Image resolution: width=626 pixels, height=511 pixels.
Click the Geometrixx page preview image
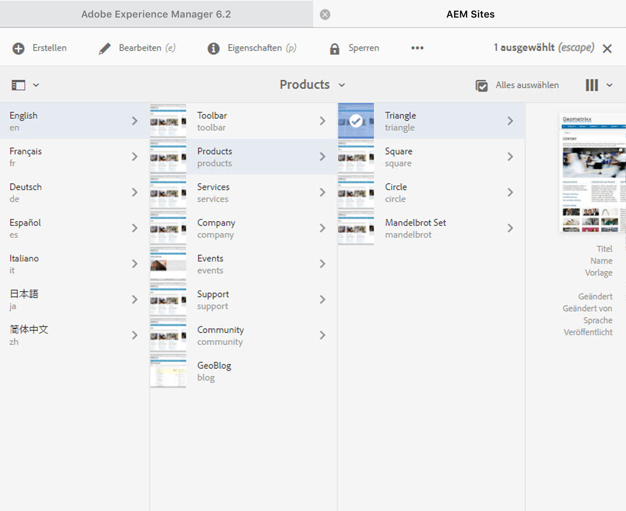pos(592,173)
